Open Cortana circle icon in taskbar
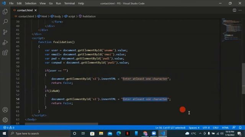 click(x=75, y=133)
